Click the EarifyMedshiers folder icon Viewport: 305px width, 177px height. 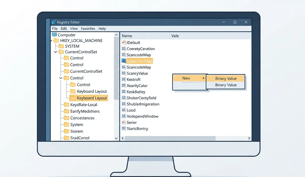(67, 111)
